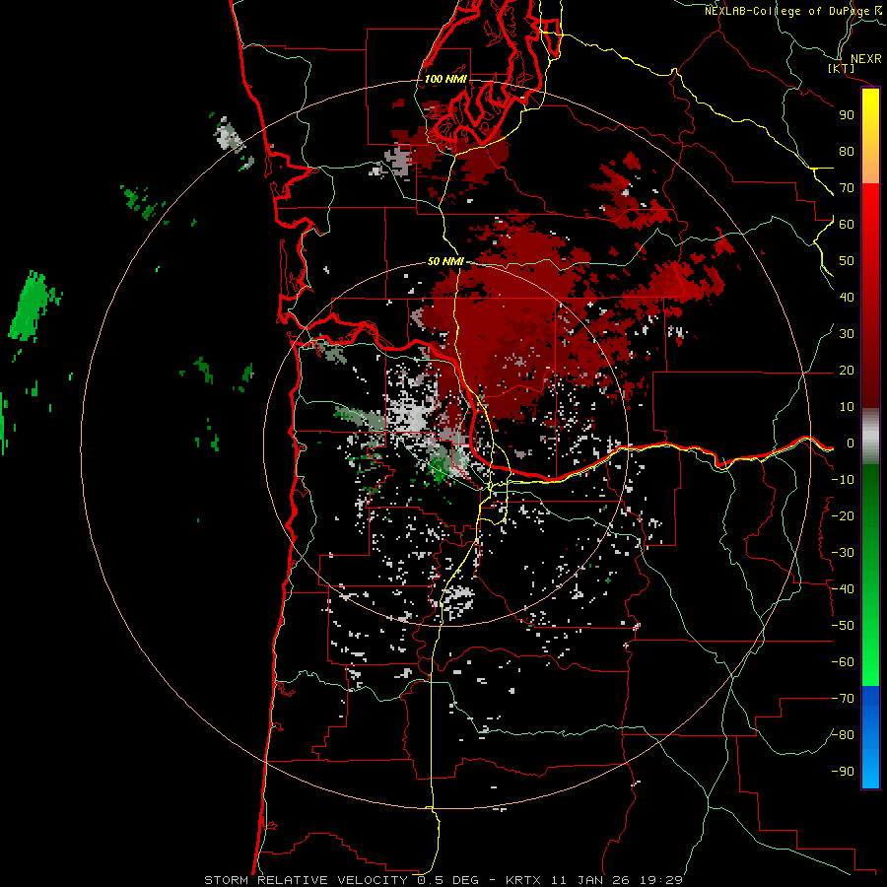The width and height of the screenshot is (887, 887).
Task: Click the 40 value on velocity scale
Action: [847, 297]
